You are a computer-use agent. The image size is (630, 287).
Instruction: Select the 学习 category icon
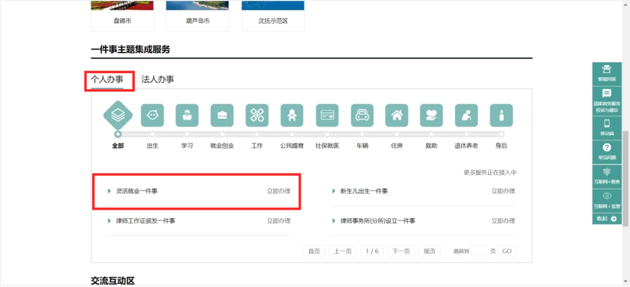(x=187, y=115)
